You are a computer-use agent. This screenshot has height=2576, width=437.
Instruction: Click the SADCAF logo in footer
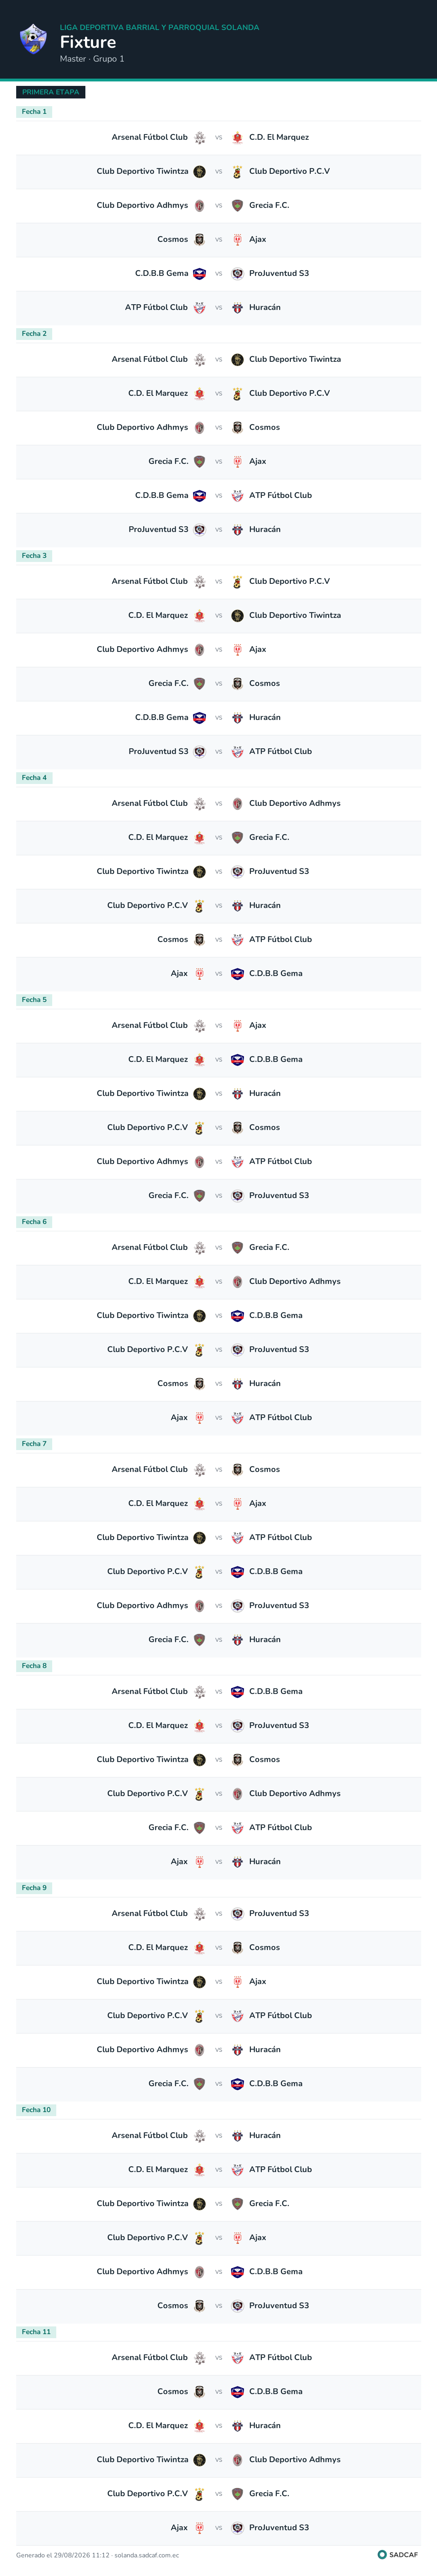pyautogui.click(x=398, y=2554)
